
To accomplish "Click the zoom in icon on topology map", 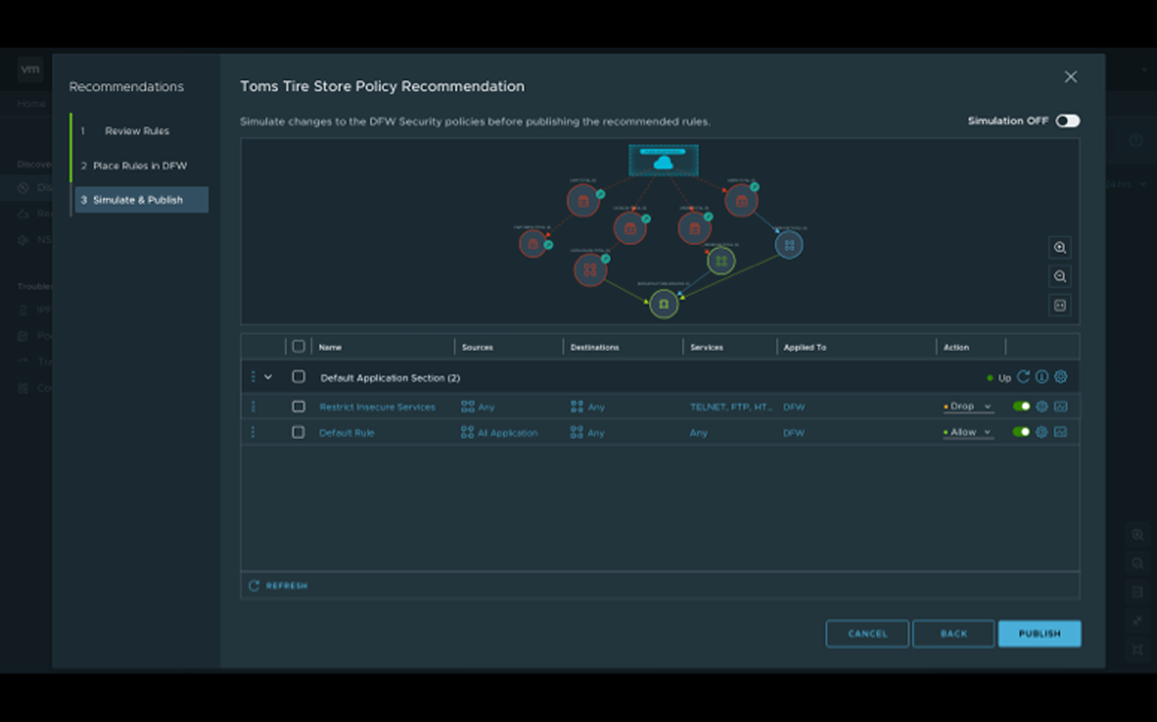I will (1059, 248).
